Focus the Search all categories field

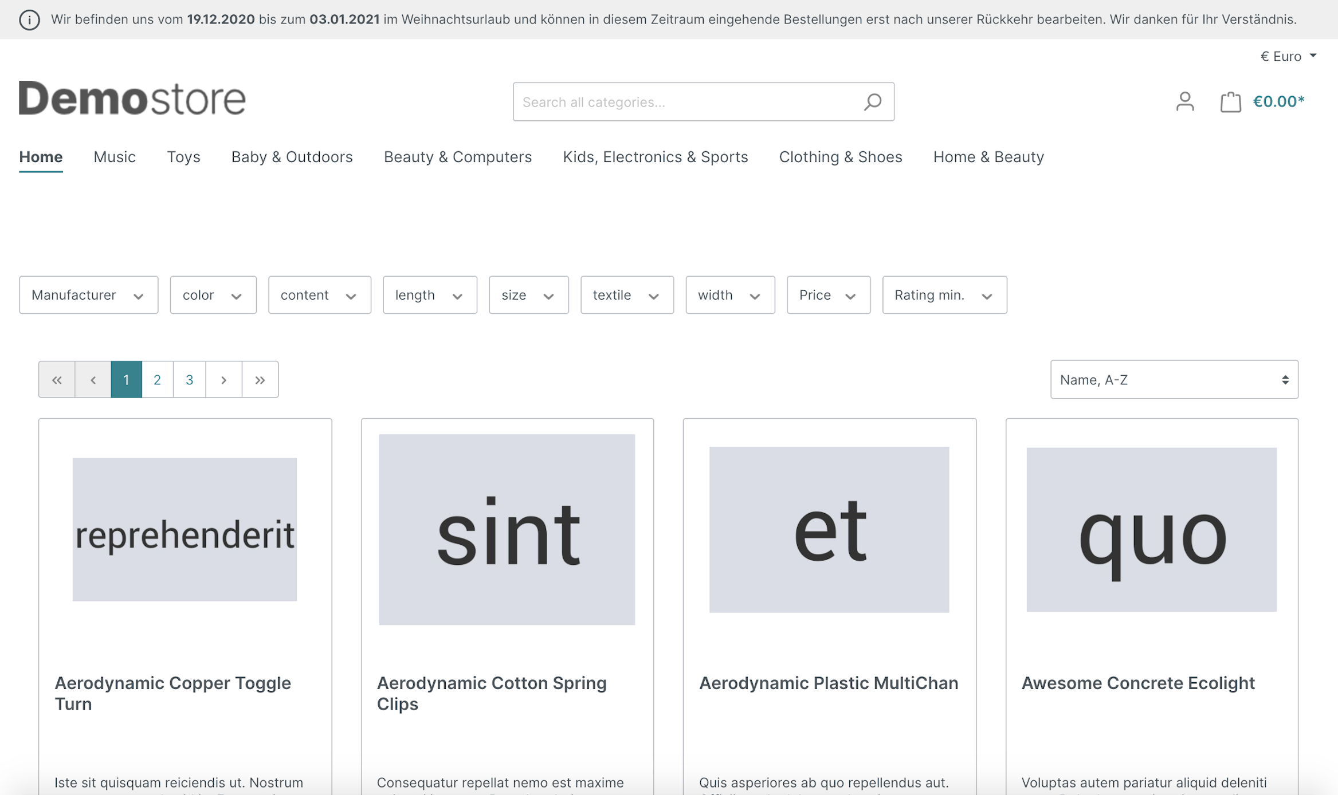[x=685, y=102]
